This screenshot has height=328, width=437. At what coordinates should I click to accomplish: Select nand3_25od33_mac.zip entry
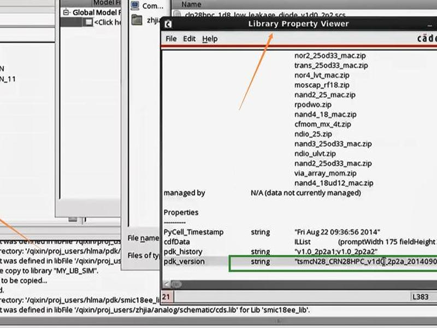click(x=333, y=144)
